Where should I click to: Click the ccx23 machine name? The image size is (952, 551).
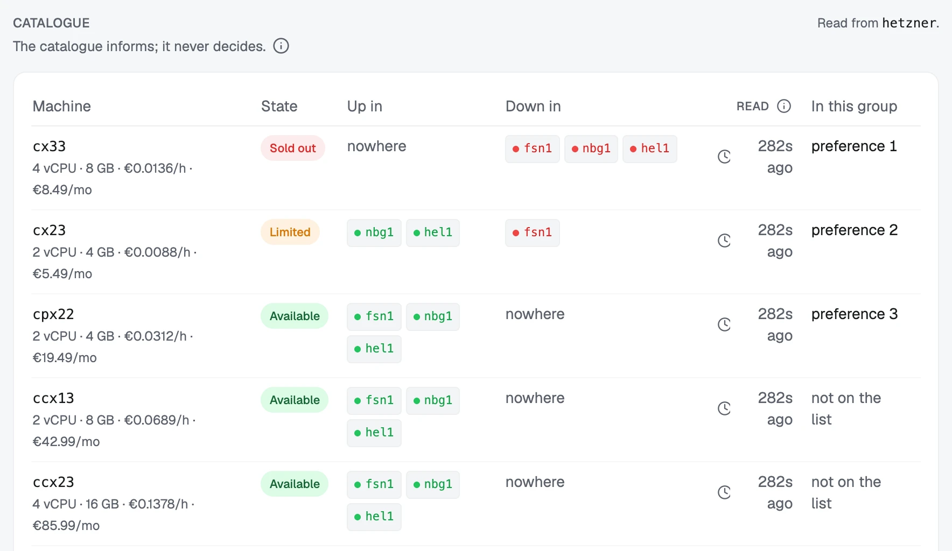click(x=53, y=482)
